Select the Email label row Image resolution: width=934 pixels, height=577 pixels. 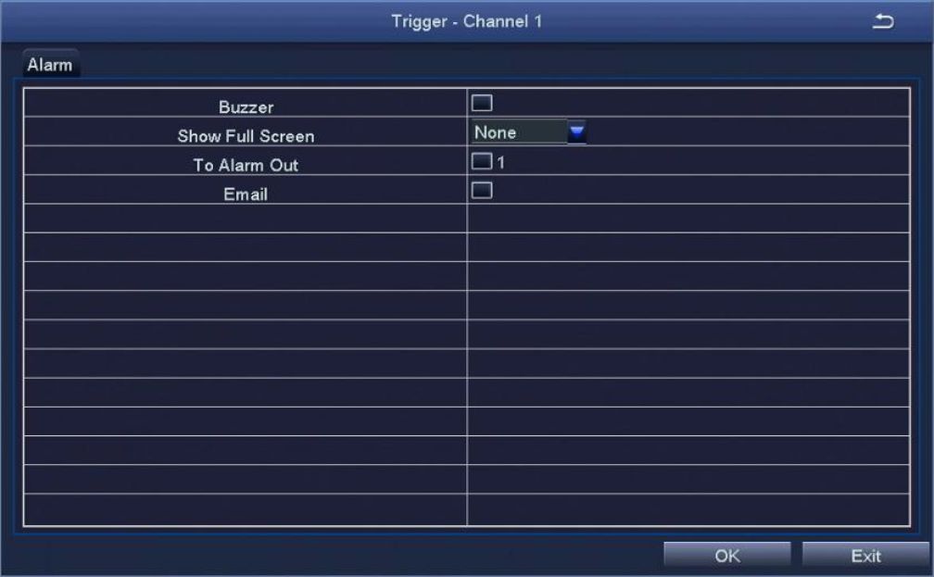tap(246, 190)
